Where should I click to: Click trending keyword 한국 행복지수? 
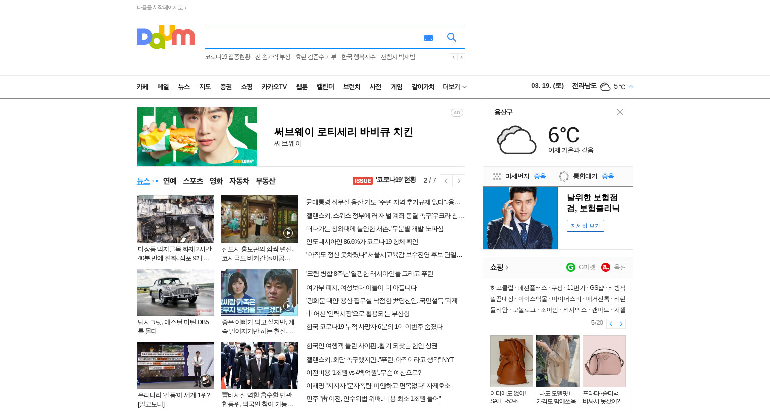tap(358, 57)
